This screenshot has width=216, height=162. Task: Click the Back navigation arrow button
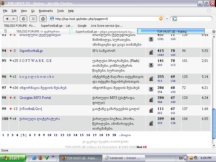coord(7,19)
